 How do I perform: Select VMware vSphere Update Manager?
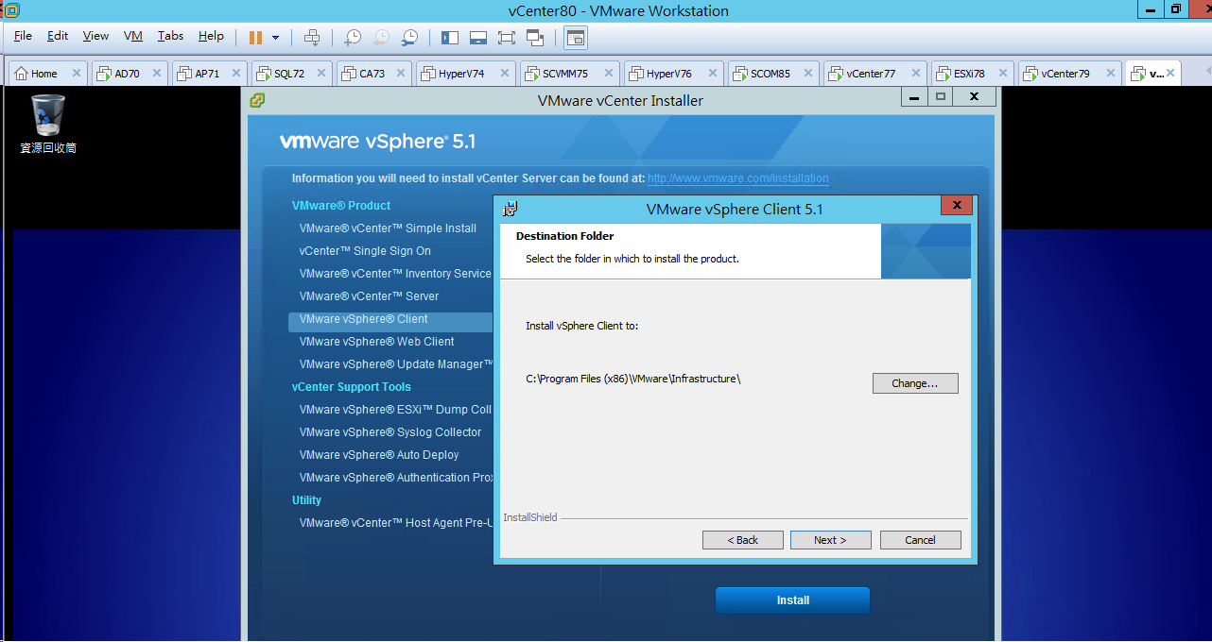(x=395, y=364)
